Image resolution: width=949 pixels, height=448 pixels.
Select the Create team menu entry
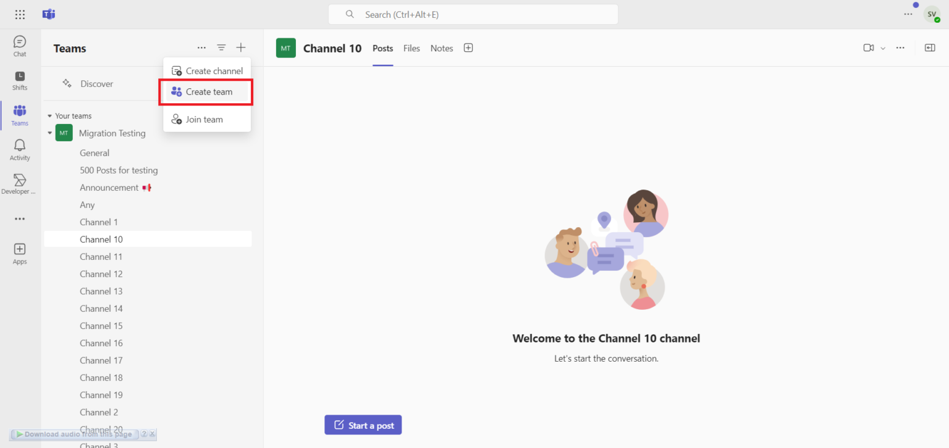[x=208, y=91]
